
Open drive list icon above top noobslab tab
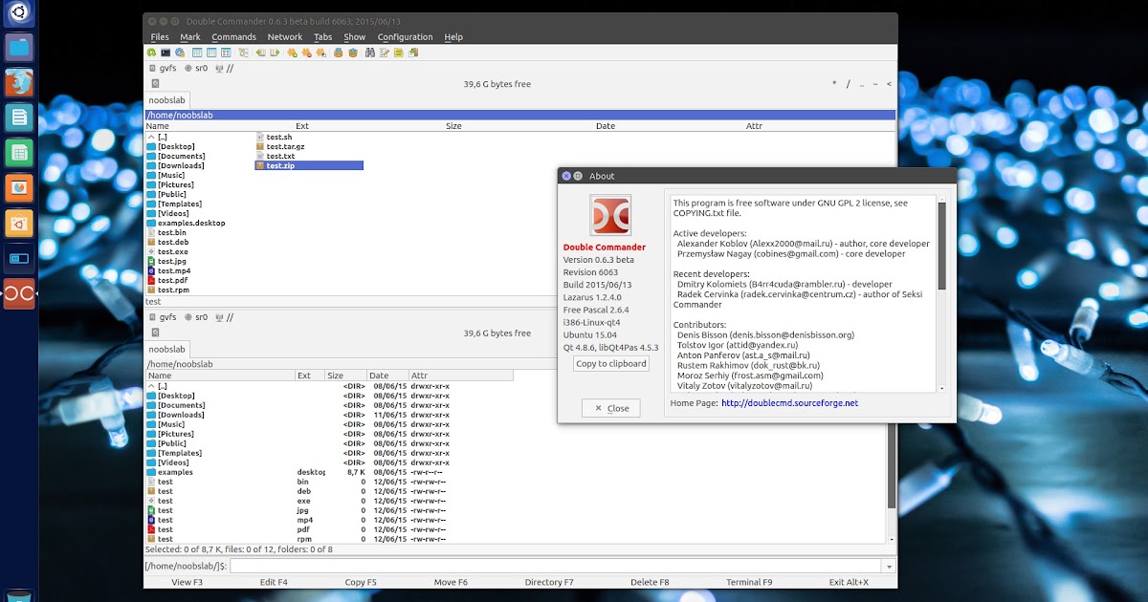[x=155, y=84]
